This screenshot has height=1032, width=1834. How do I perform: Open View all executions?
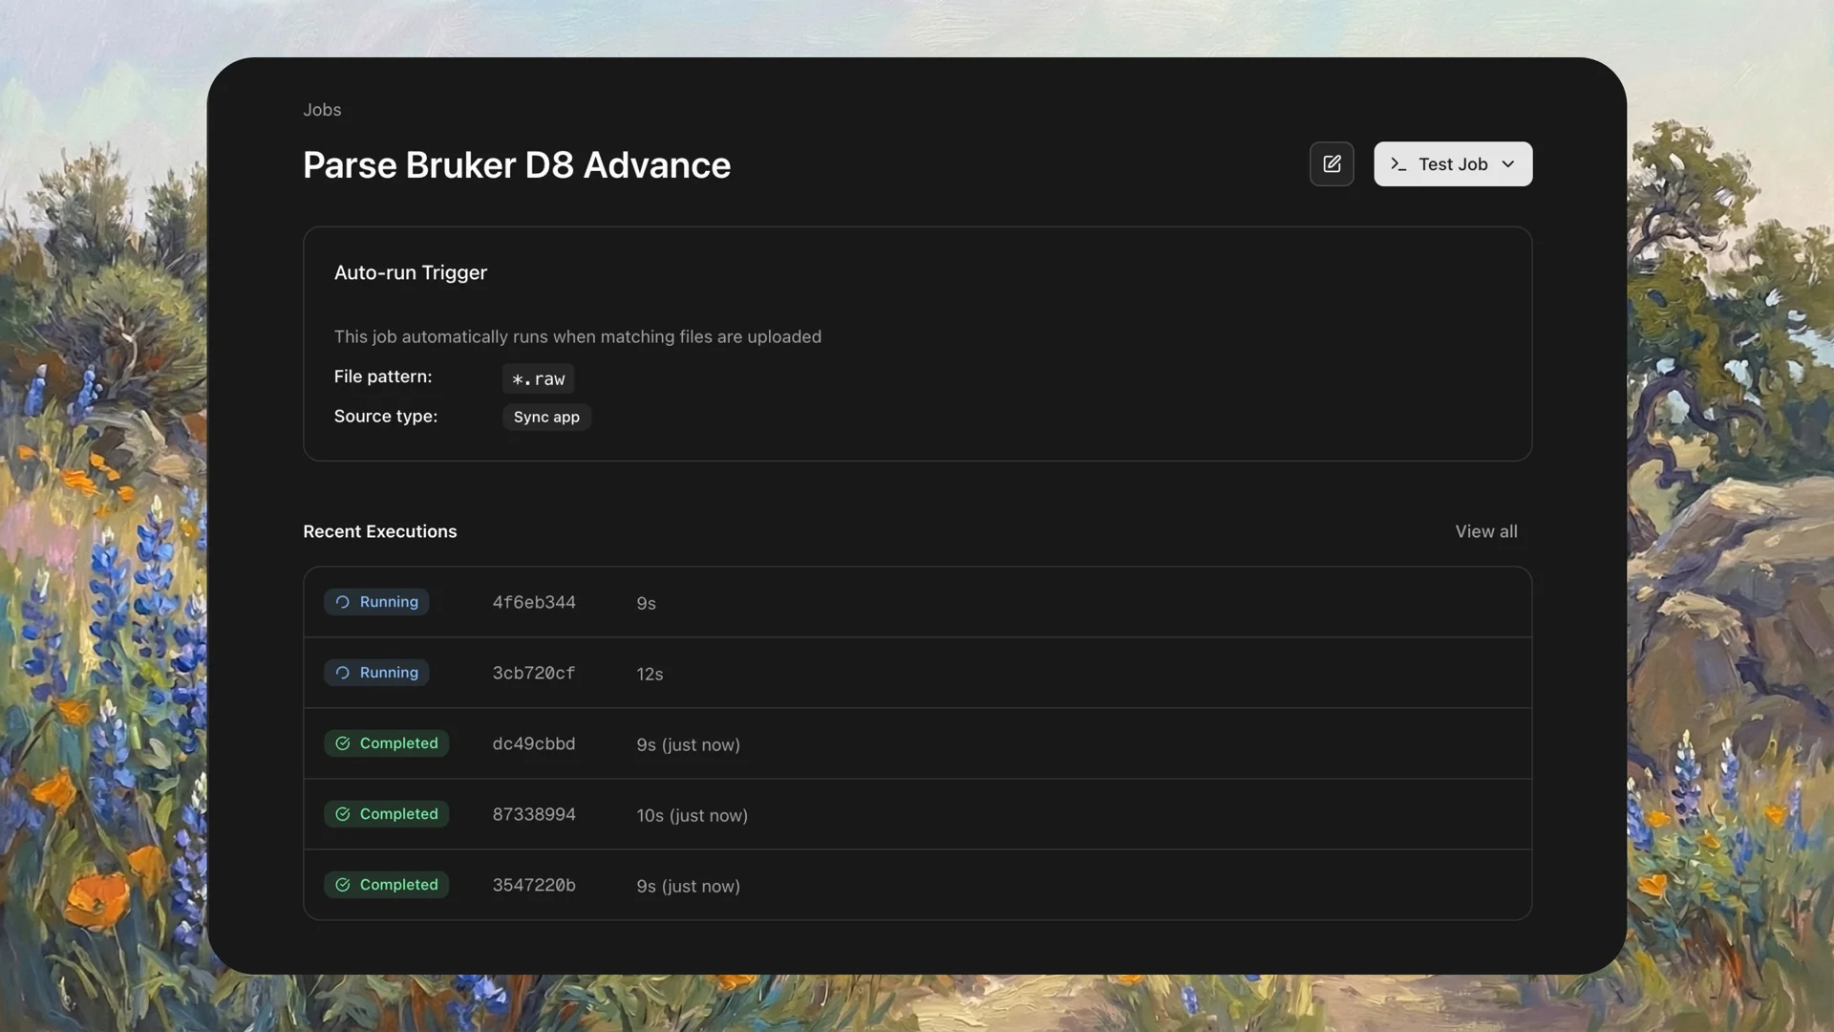click(x=1486, y=531)
